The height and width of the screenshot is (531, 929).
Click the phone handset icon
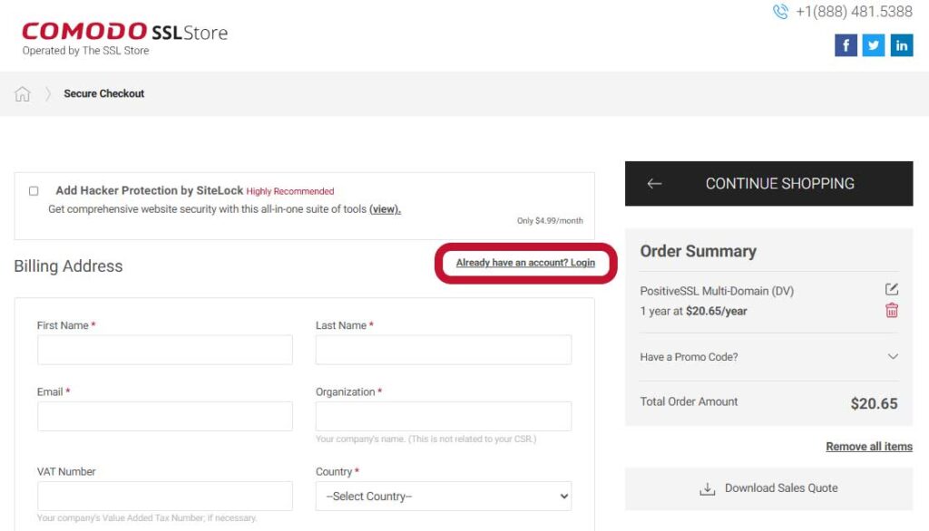[780, 12]
